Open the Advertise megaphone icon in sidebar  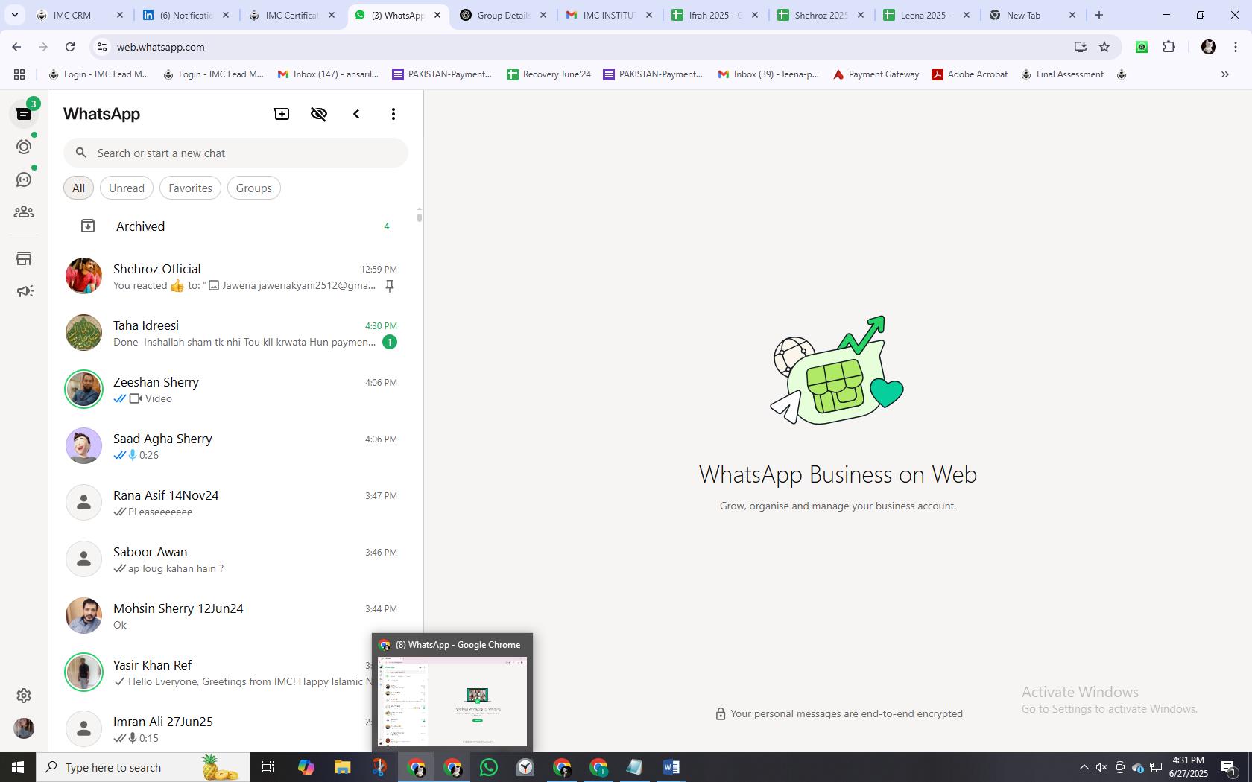[x=24, y=291]
